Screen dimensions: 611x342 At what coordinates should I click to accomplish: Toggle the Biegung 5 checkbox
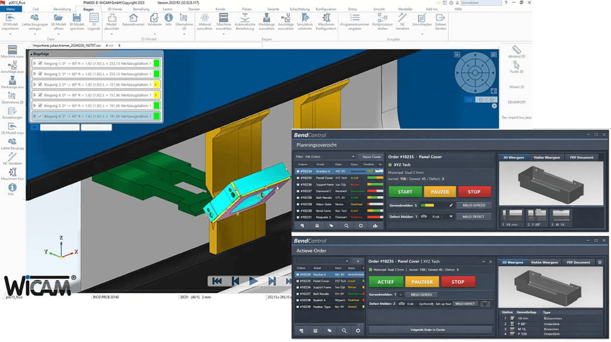tap(40, 106)
